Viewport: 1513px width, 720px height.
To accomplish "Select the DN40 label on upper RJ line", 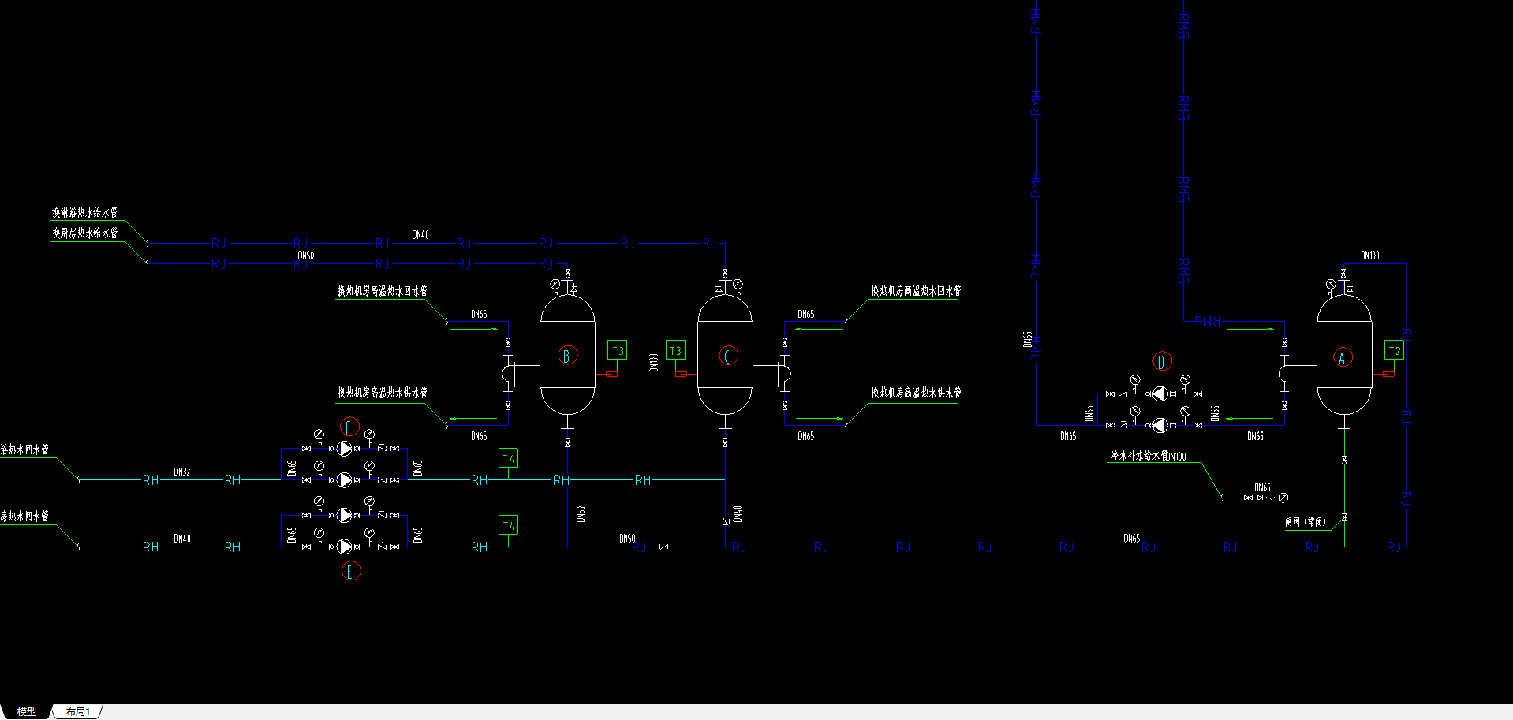I will pyautogui.click(x=420, y=235).
